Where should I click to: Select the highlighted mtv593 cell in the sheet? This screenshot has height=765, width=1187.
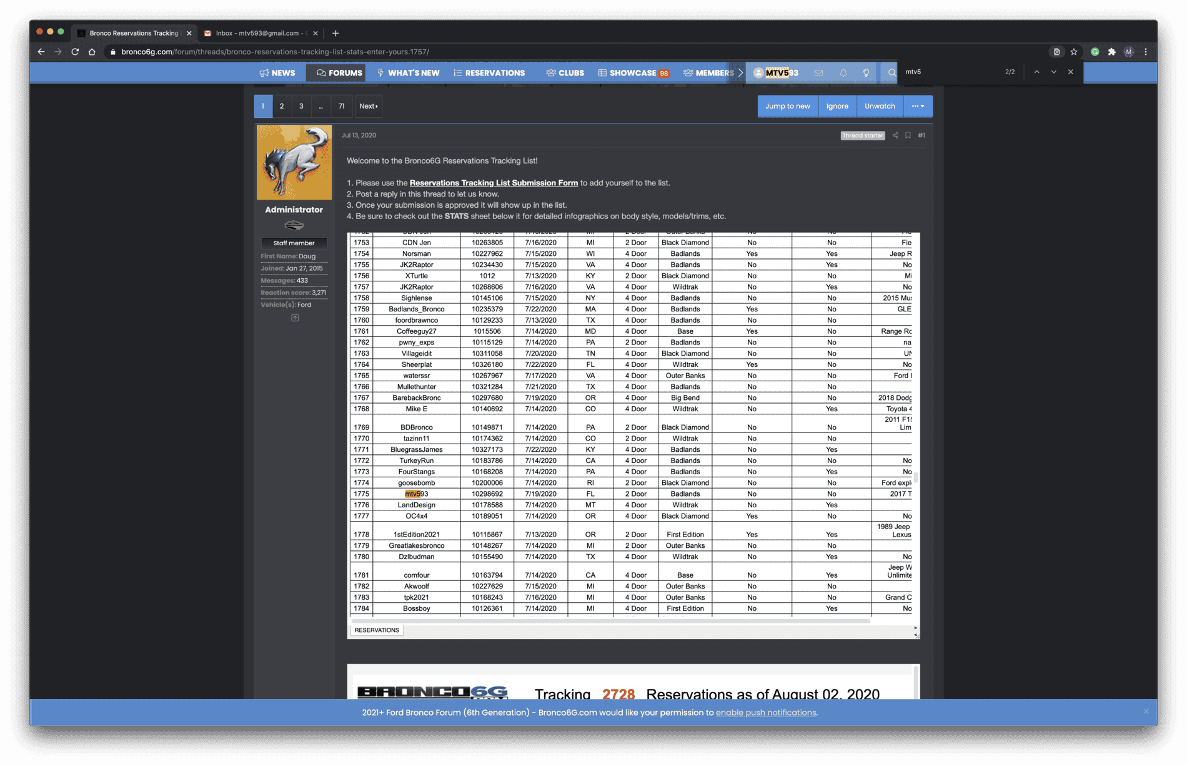[x=417, y=494]
